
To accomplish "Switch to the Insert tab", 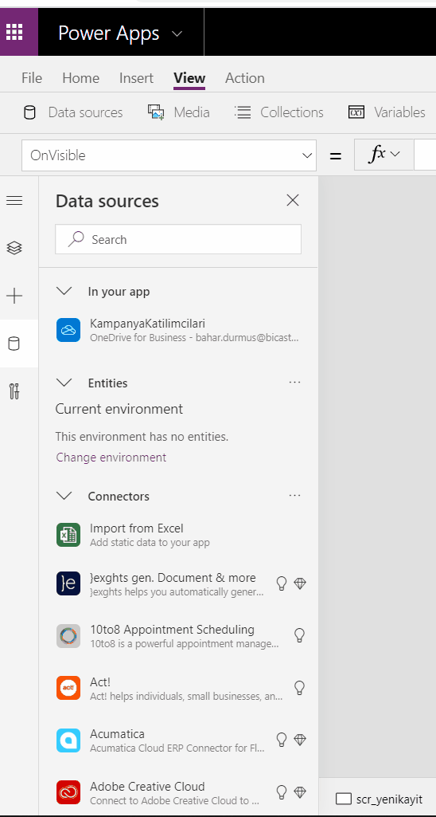I will click(136, 78).
